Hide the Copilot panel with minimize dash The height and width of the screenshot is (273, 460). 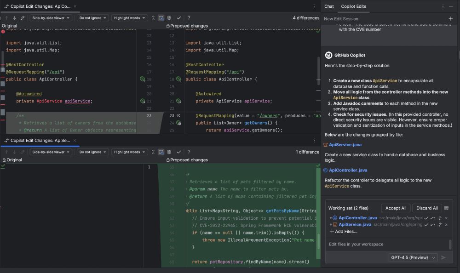click(x=451, y=6)
